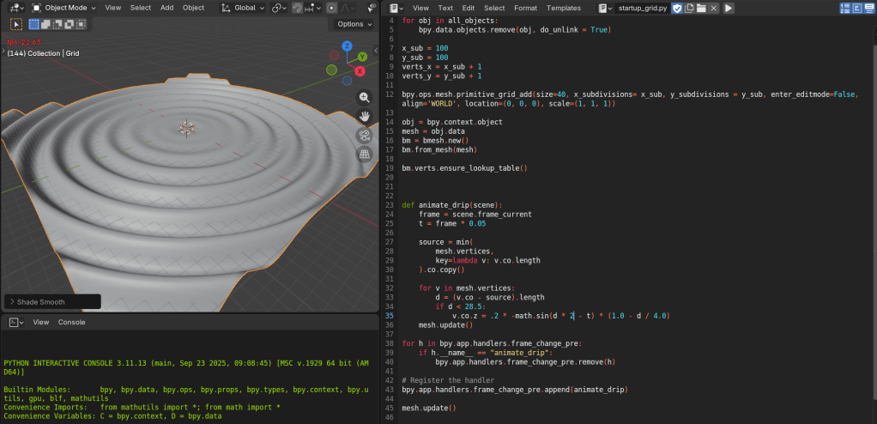Image resolution: width=877 pixels, height=424 pixels.
Task: Unlink the startup_grid.py text with X
Action: point(714,8)
